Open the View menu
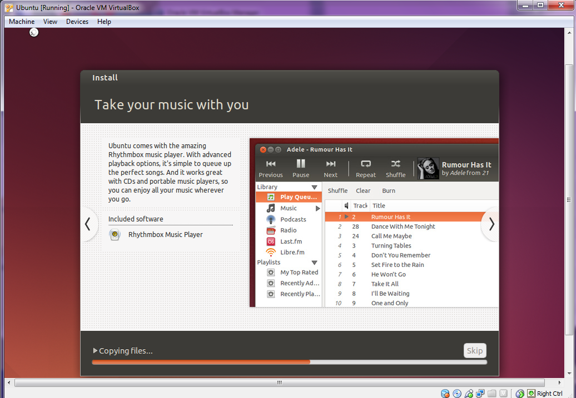The image size is (576, 398). (x=51, y=22)
